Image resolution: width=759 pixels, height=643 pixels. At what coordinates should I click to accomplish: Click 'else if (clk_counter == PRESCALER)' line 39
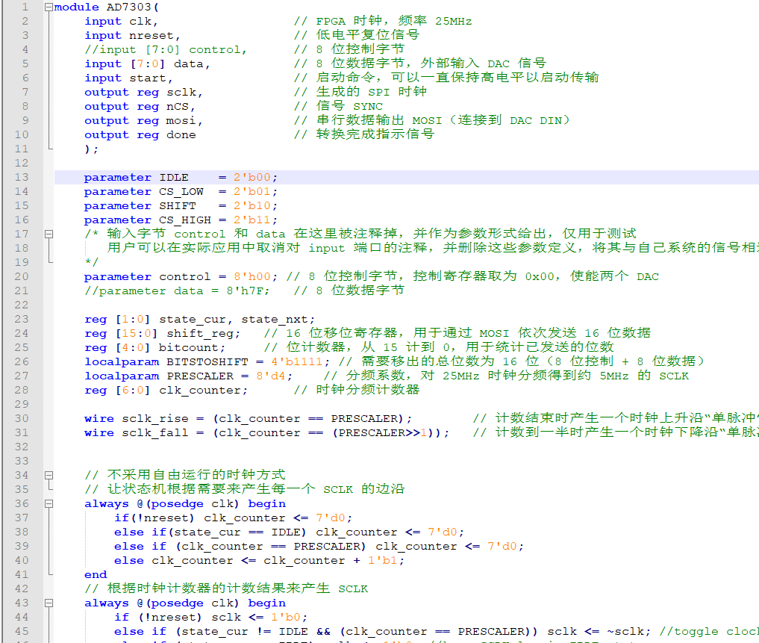(319, 546)
